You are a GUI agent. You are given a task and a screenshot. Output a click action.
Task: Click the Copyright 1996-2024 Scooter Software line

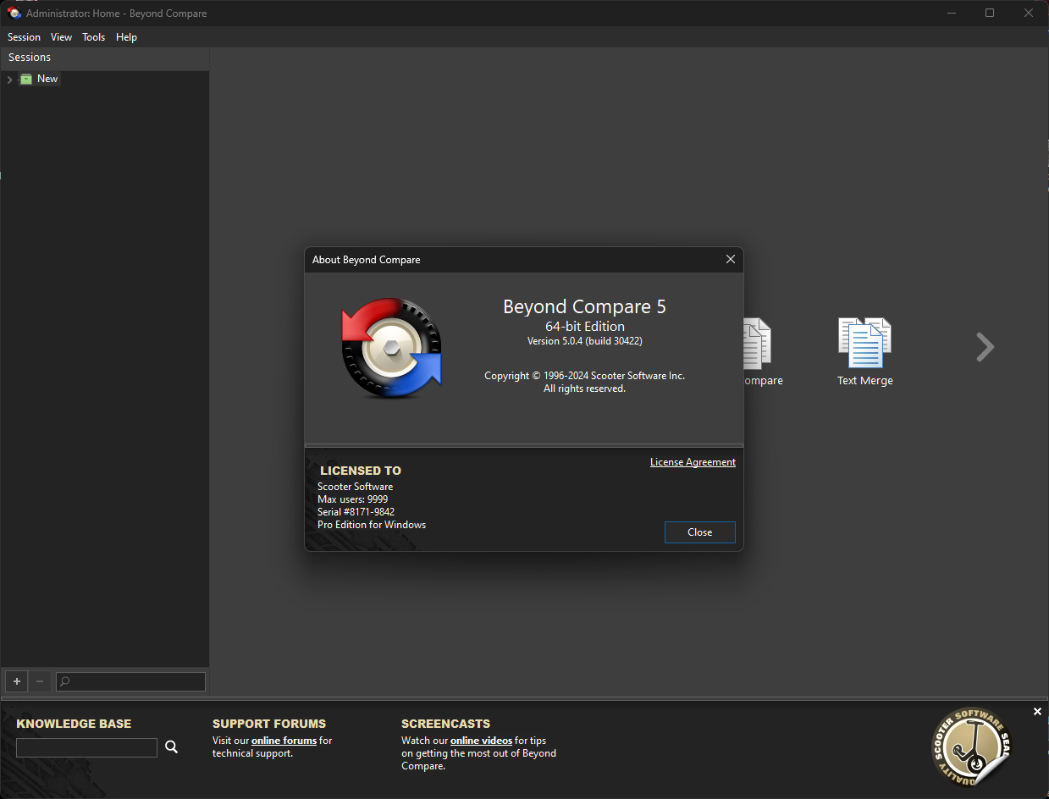pyautogui.click(x=584, y=376)
